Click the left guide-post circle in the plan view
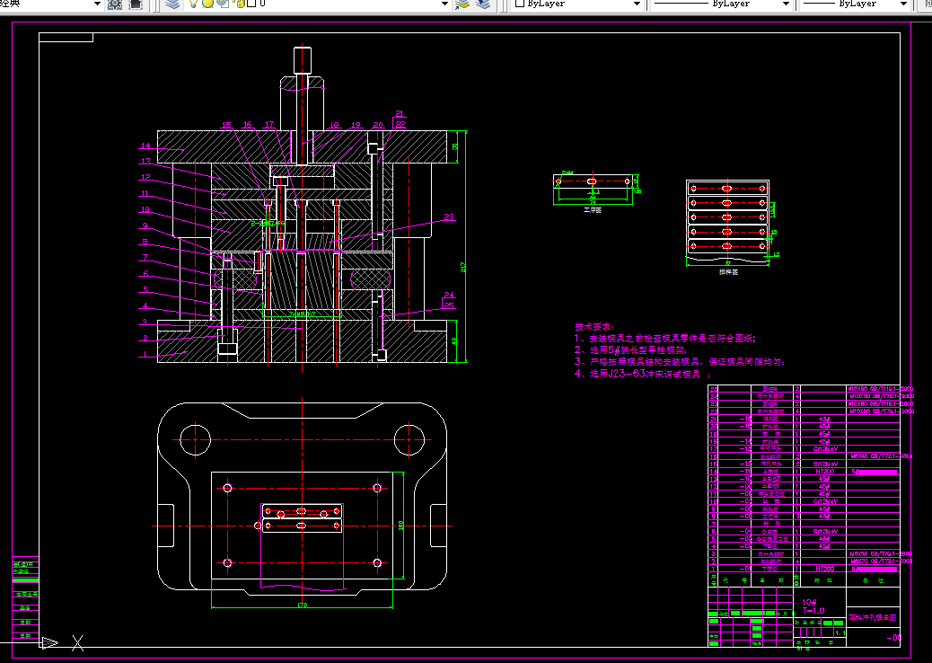Screen dimensions: 932x663 coord(195,439)
